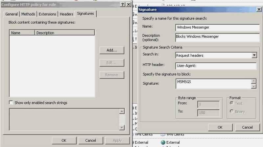
Task: Click the help question mark button
Action: point(123,4)
